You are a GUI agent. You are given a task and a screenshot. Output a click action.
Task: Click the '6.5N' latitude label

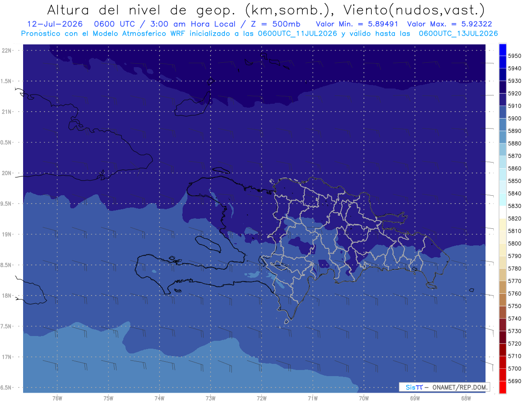coord(7,388)
